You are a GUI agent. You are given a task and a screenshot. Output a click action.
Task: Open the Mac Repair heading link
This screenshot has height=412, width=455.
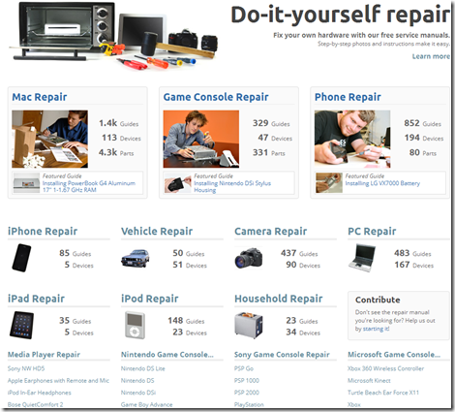tap(40, 97)
